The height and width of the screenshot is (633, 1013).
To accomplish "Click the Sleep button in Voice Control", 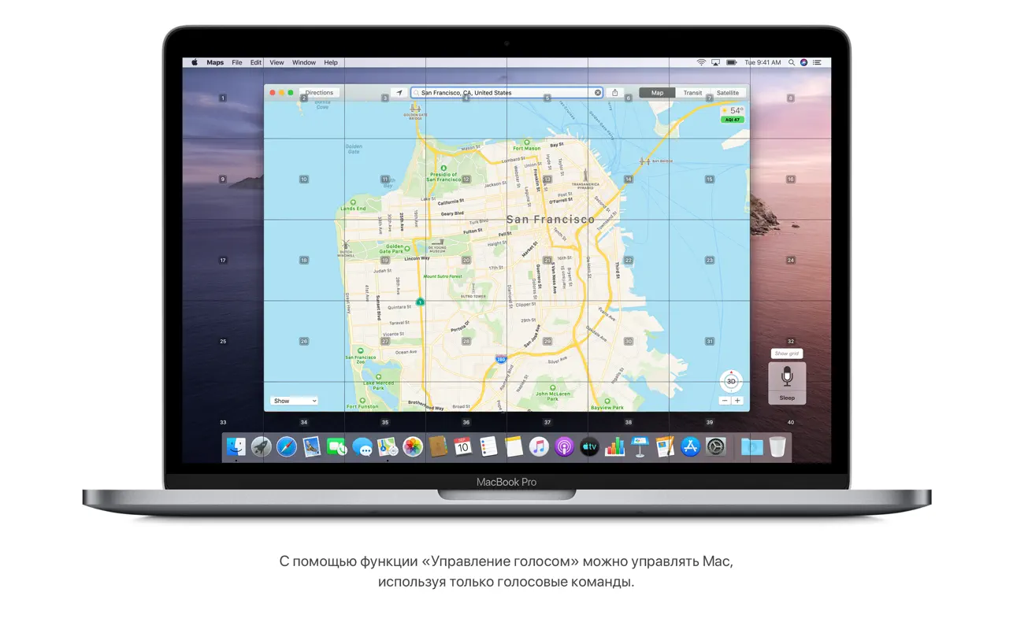I will coord(787,398).
